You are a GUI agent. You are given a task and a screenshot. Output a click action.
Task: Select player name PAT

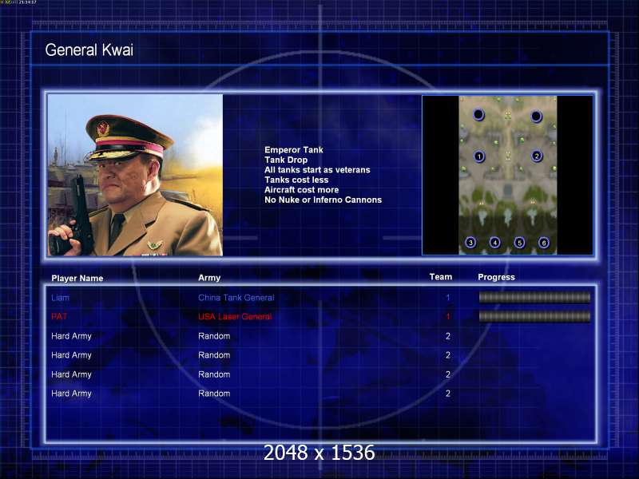click(59, 316)
